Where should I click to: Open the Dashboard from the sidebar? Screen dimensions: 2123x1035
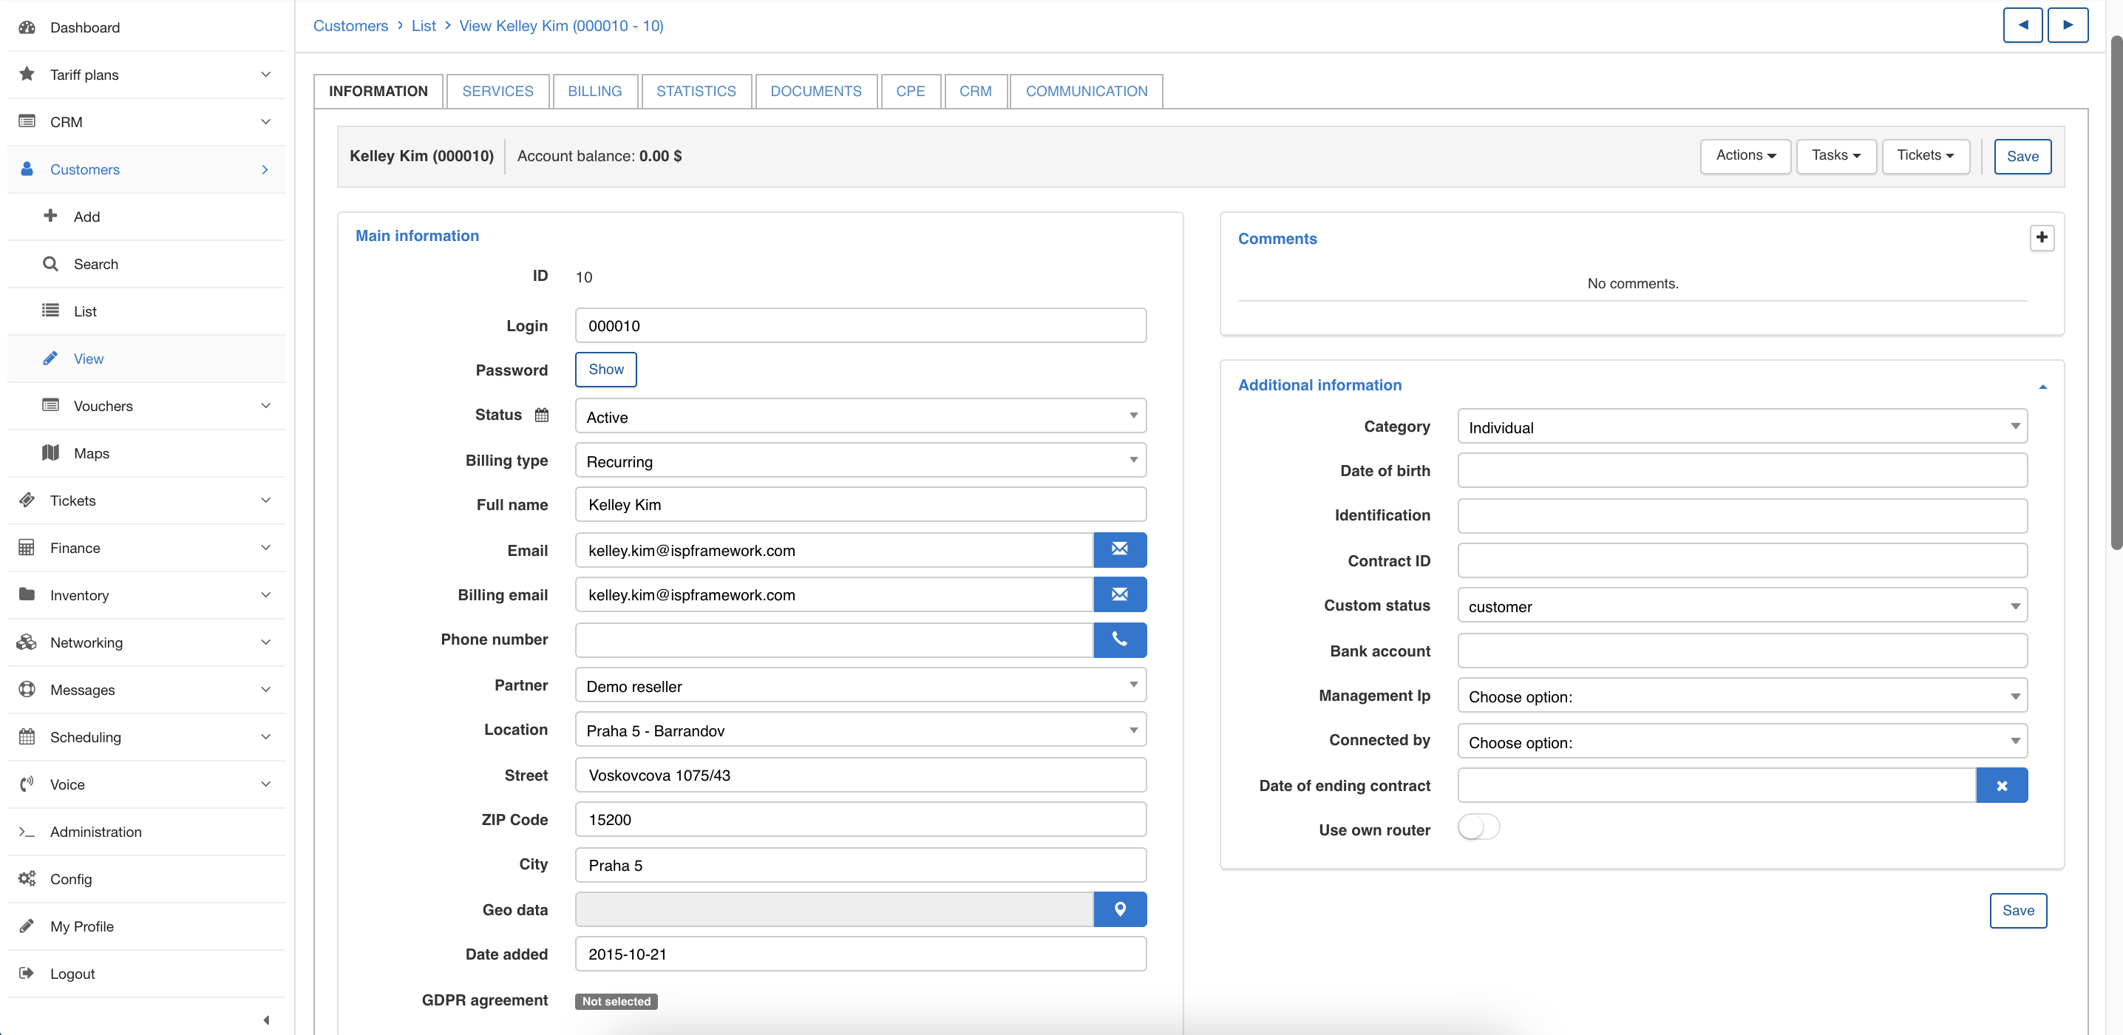85,27
